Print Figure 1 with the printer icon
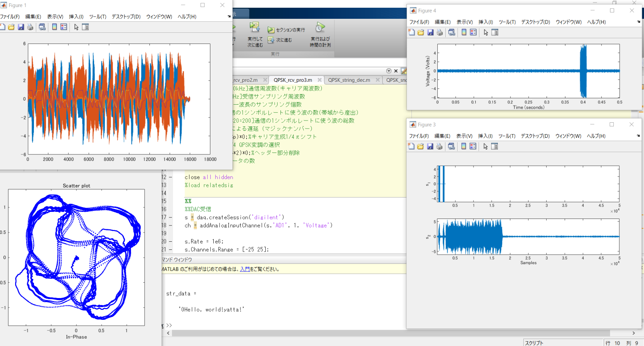Viewport: 644px width, 346px height. [x=30, y=27]
